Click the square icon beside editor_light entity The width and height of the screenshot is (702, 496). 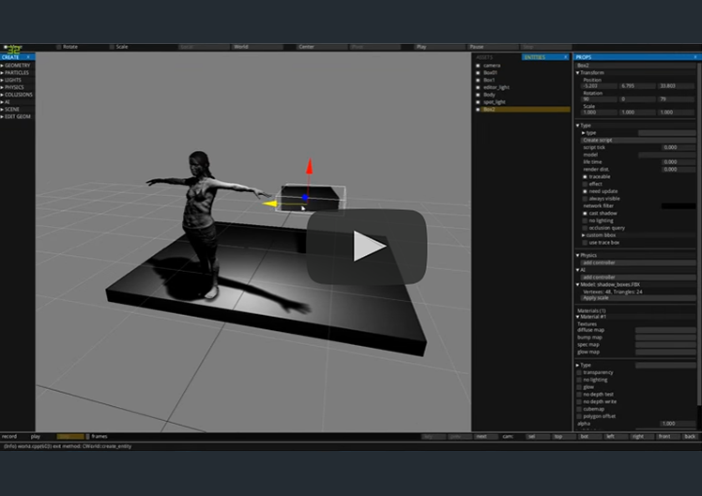coord(478,87)
